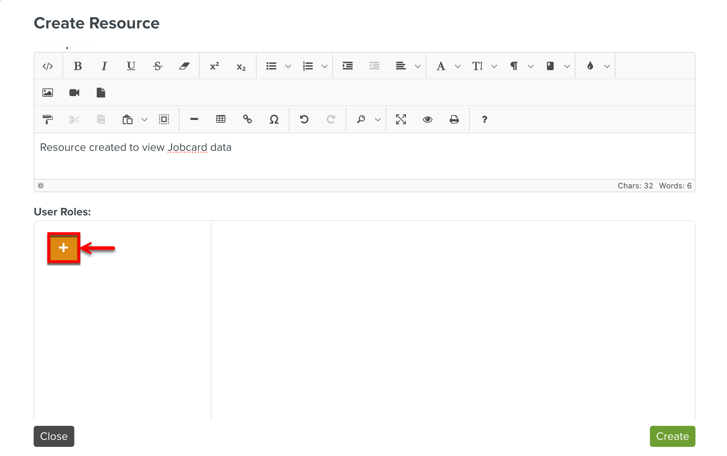Click the insert image icon
Screen dimensions: 727x456
pos(48,93)
